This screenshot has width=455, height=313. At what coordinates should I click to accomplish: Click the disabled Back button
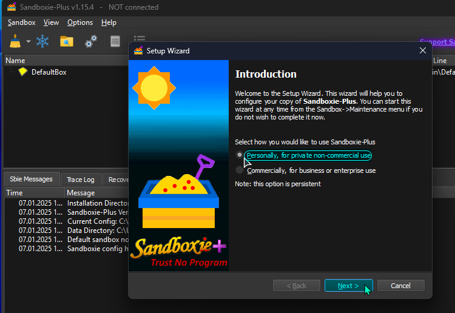pyautogui.click(x=297, y=286)
